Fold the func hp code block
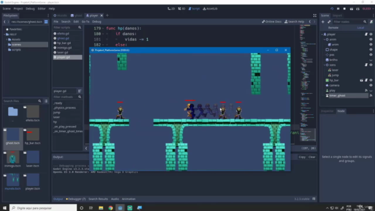This screenshot has height=211, width=375. pyautogui.click(x=103, y=28)
